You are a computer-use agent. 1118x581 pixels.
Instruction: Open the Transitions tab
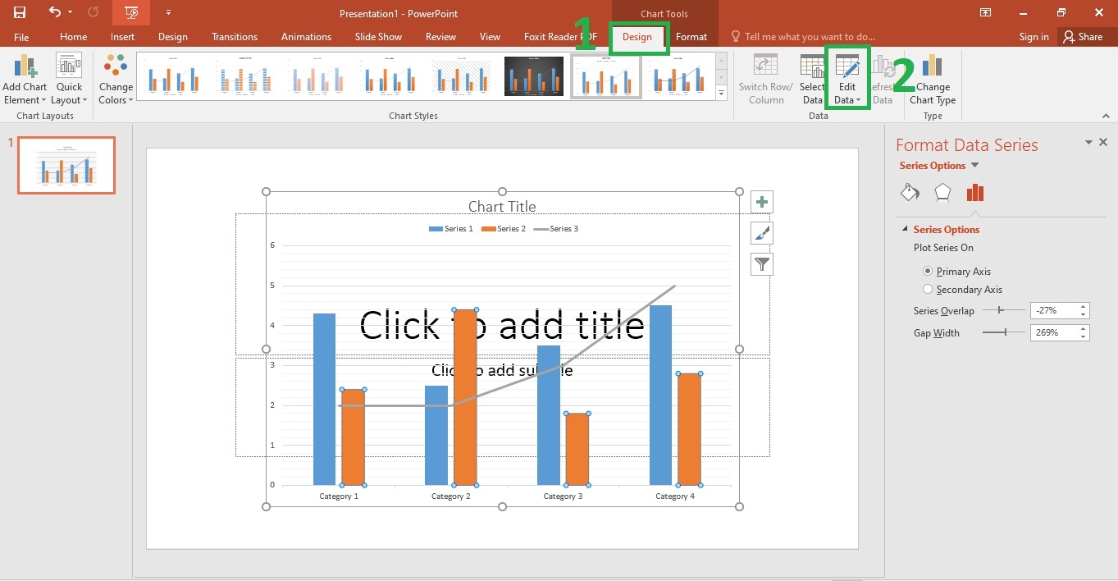(235, 37)
